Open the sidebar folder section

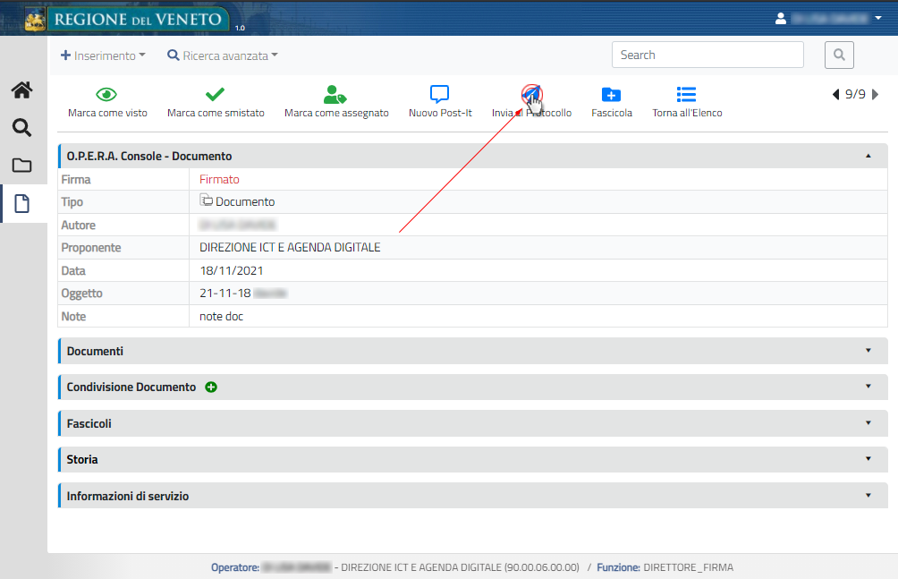coord(21,166)
